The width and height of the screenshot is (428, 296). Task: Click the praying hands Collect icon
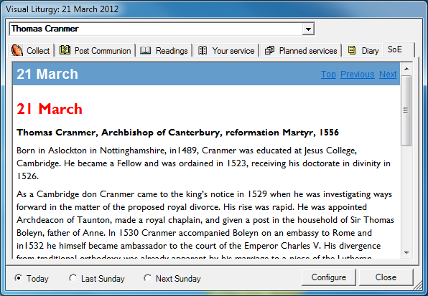point(17,50)
